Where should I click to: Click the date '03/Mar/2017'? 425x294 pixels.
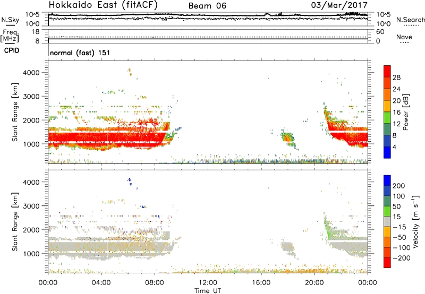coord(339,5)
